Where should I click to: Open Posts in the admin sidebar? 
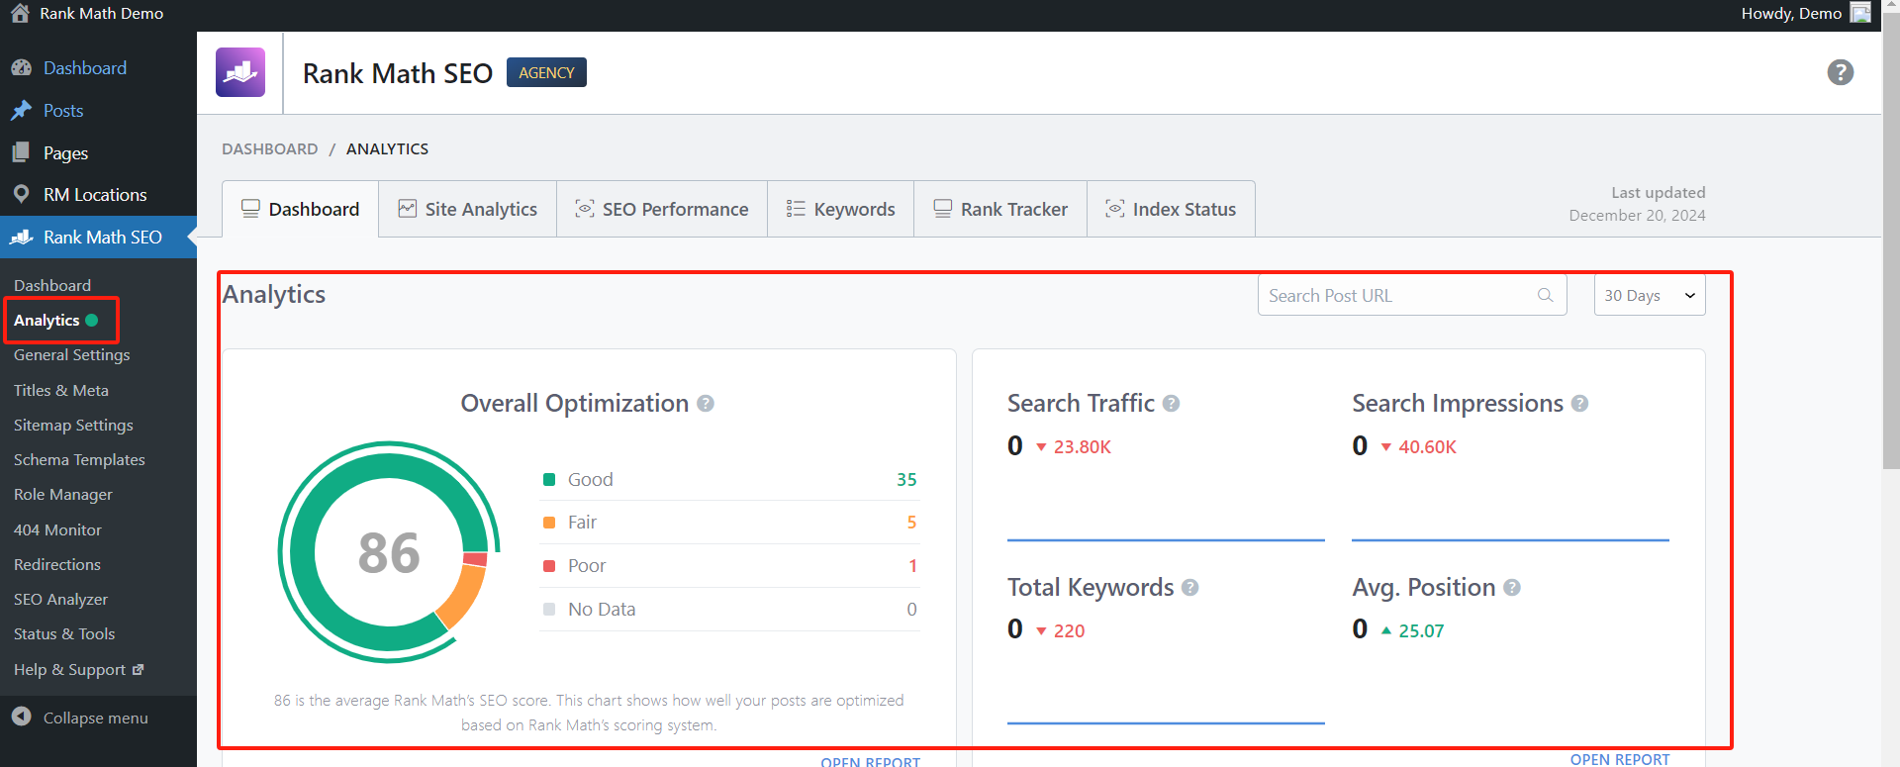tap(63, 111)
